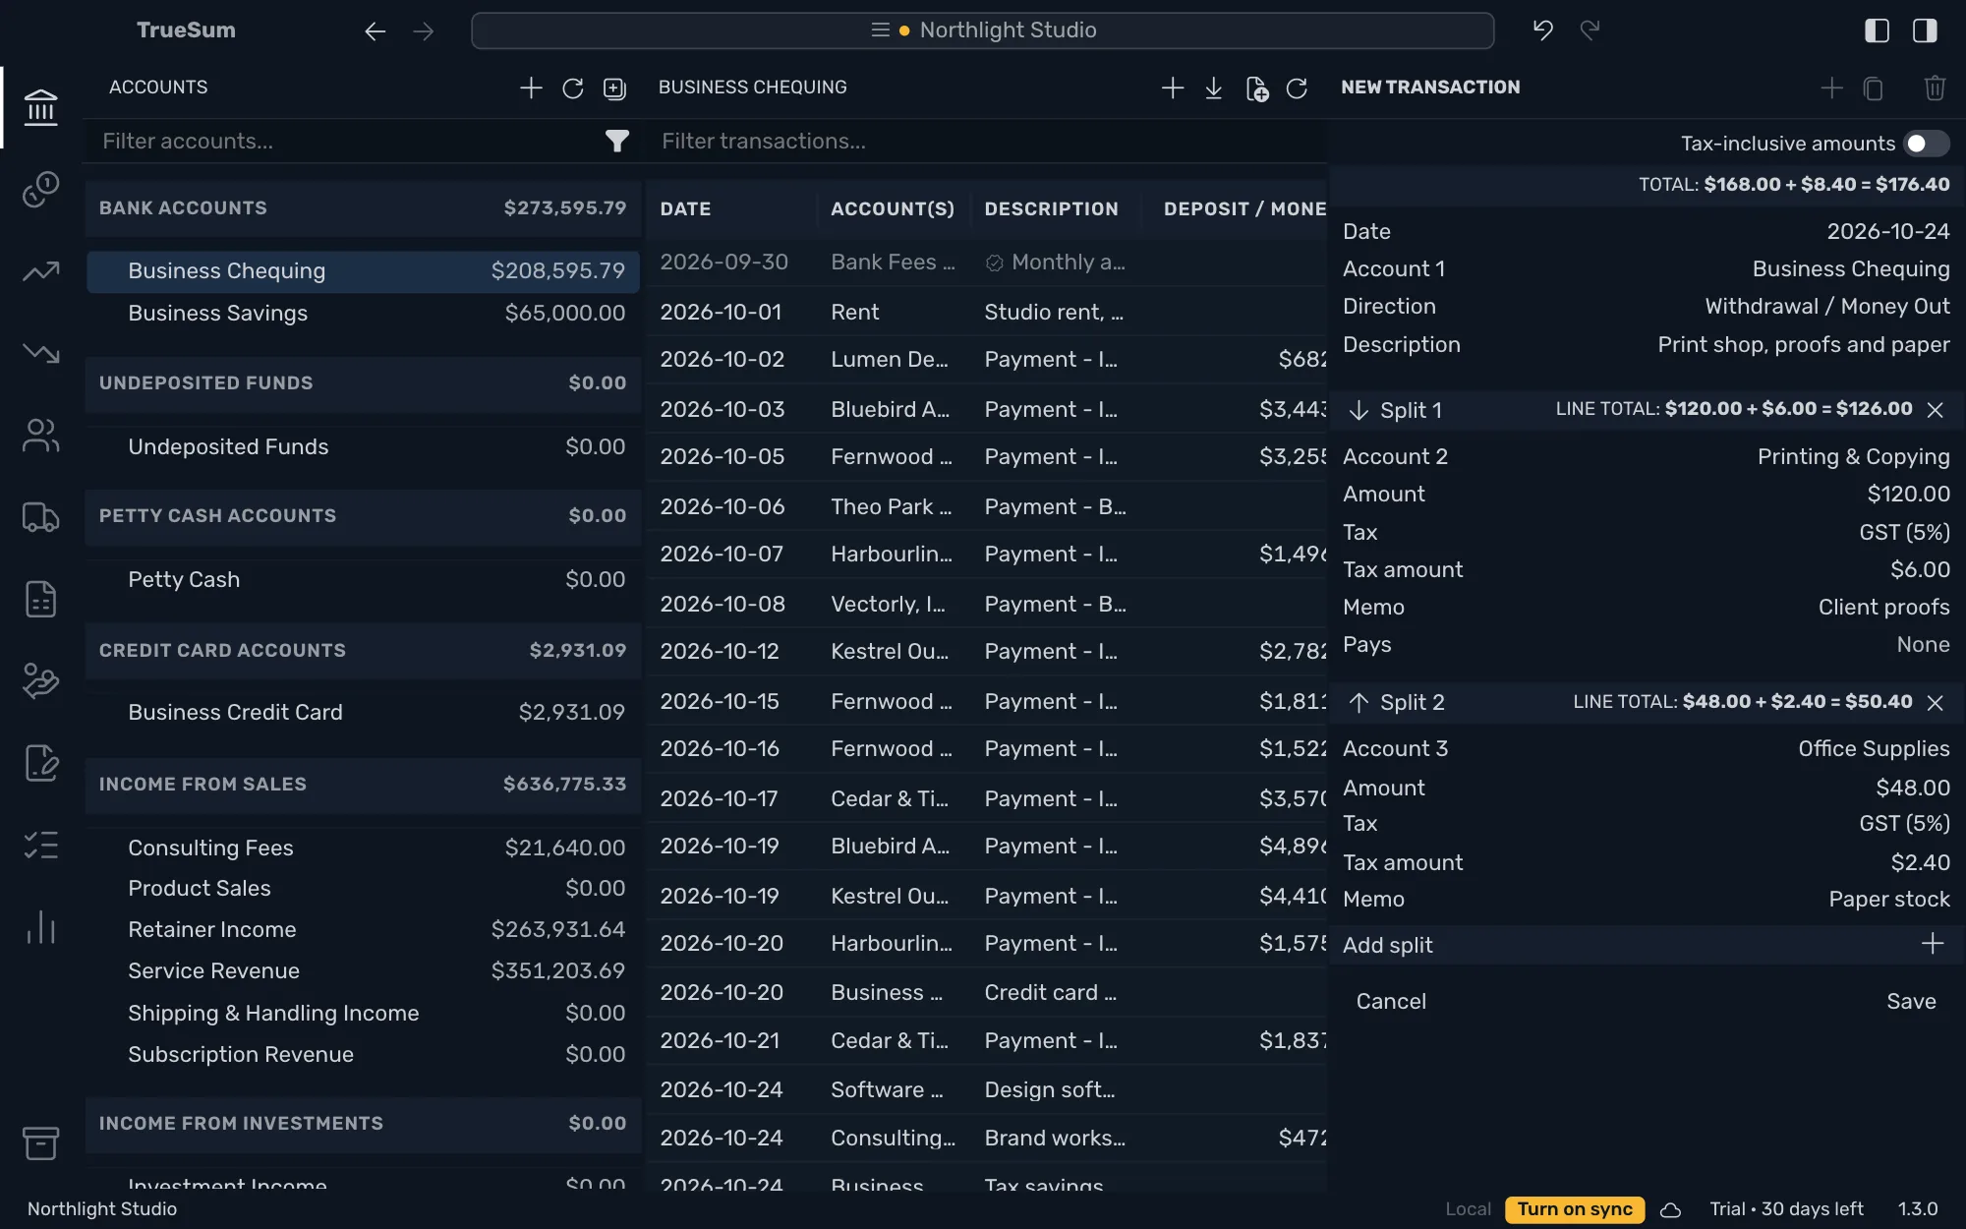Screen dimensions: 1966x1229
Task: Save the new transaction
Action: pos(1911,1001)
